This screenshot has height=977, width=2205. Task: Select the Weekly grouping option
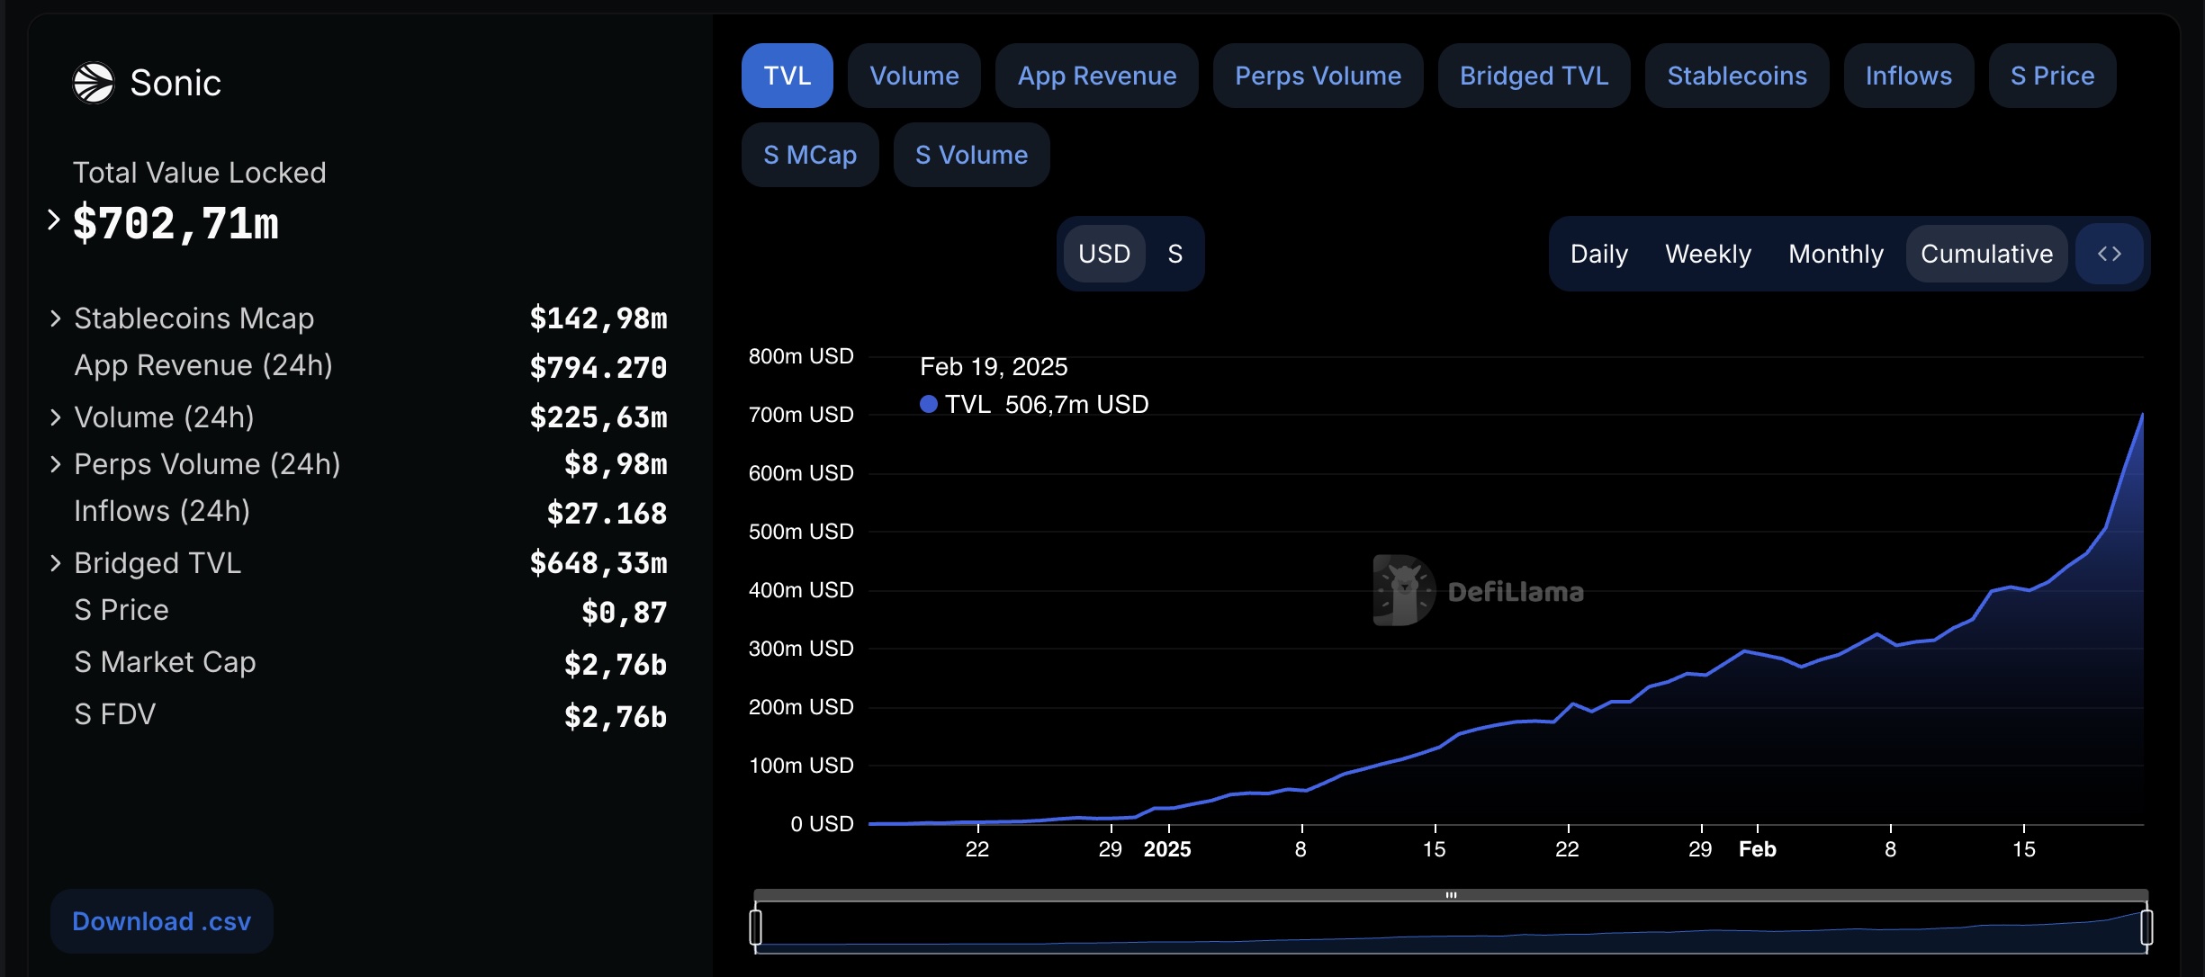tap(1707, 254)
